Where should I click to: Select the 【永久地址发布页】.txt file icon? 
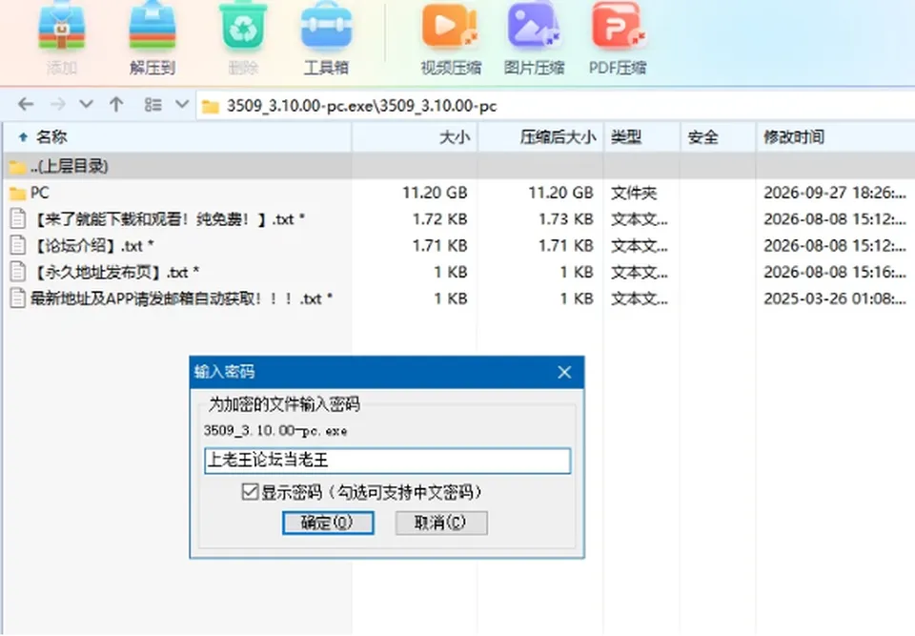pyautogui.click(x=17, y=272)
